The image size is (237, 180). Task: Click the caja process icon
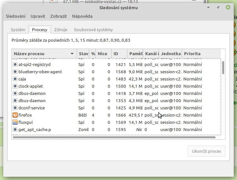click(15, 79)
